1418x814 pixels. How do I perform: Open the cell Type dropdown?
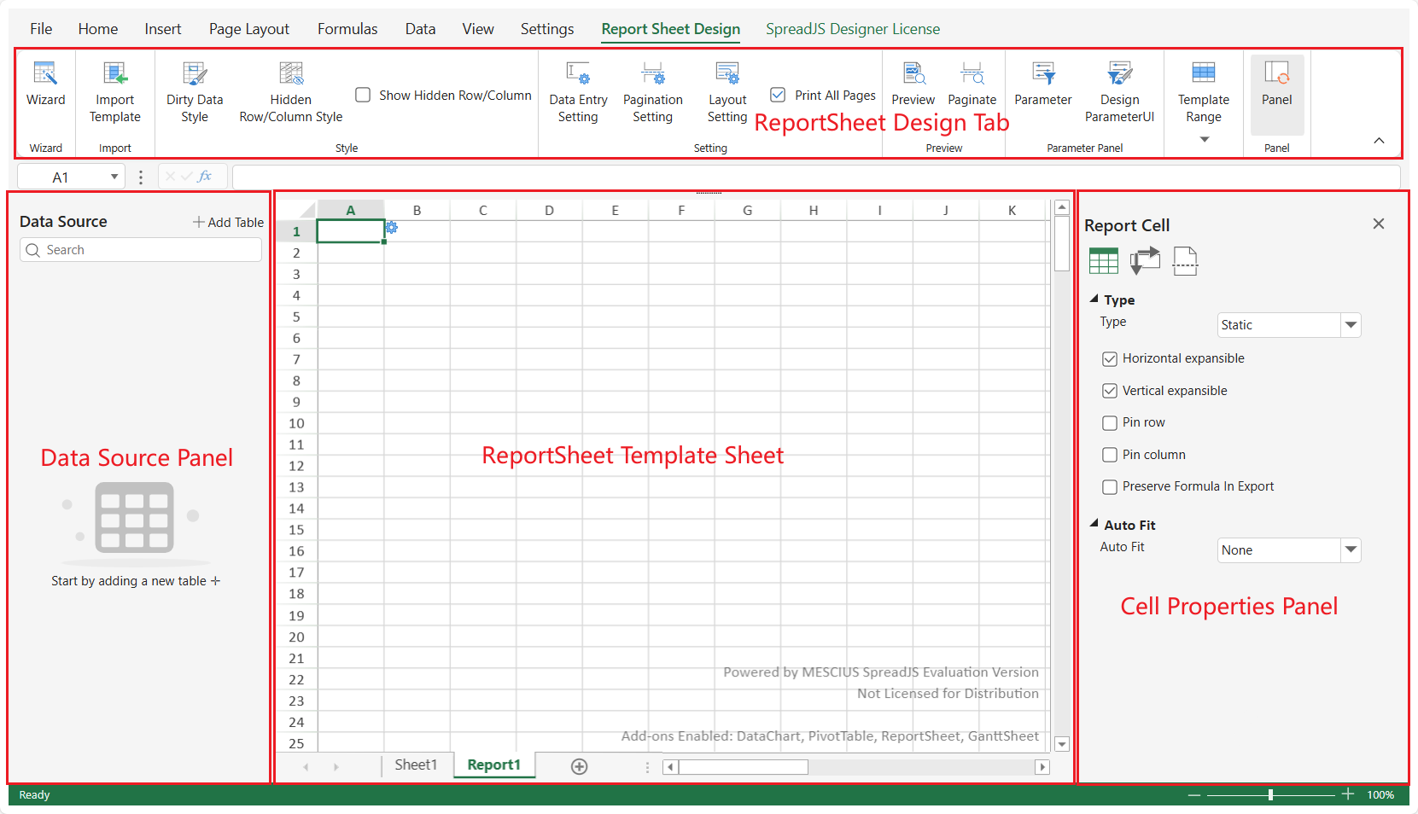(1350, 325)
